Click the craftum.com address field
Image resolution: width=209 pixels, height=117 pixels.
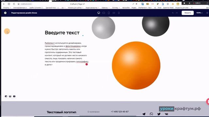(x=26, y=4)
